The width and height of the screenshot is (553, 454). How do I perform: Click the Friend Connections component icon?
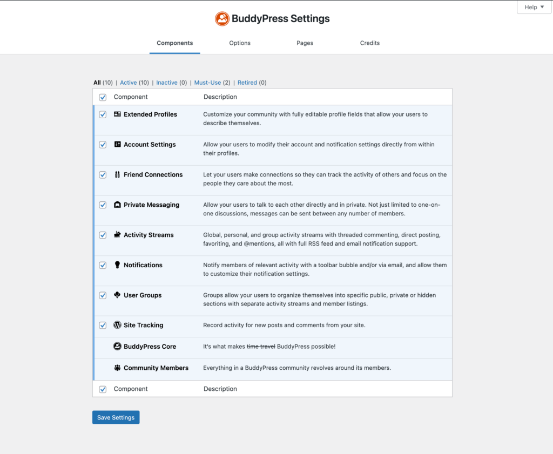click(117, 174)
